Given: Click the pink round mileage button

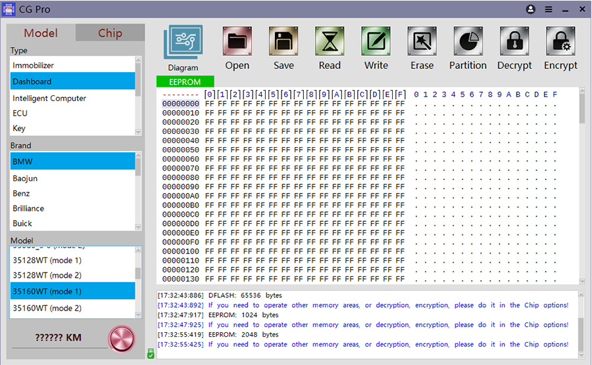Looking at the screenshot, I should 122,339.
